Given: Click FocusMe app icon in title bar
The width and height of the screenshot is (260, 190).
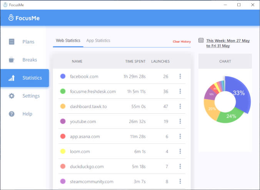Looking at the screenshot, I should [5, 5].
